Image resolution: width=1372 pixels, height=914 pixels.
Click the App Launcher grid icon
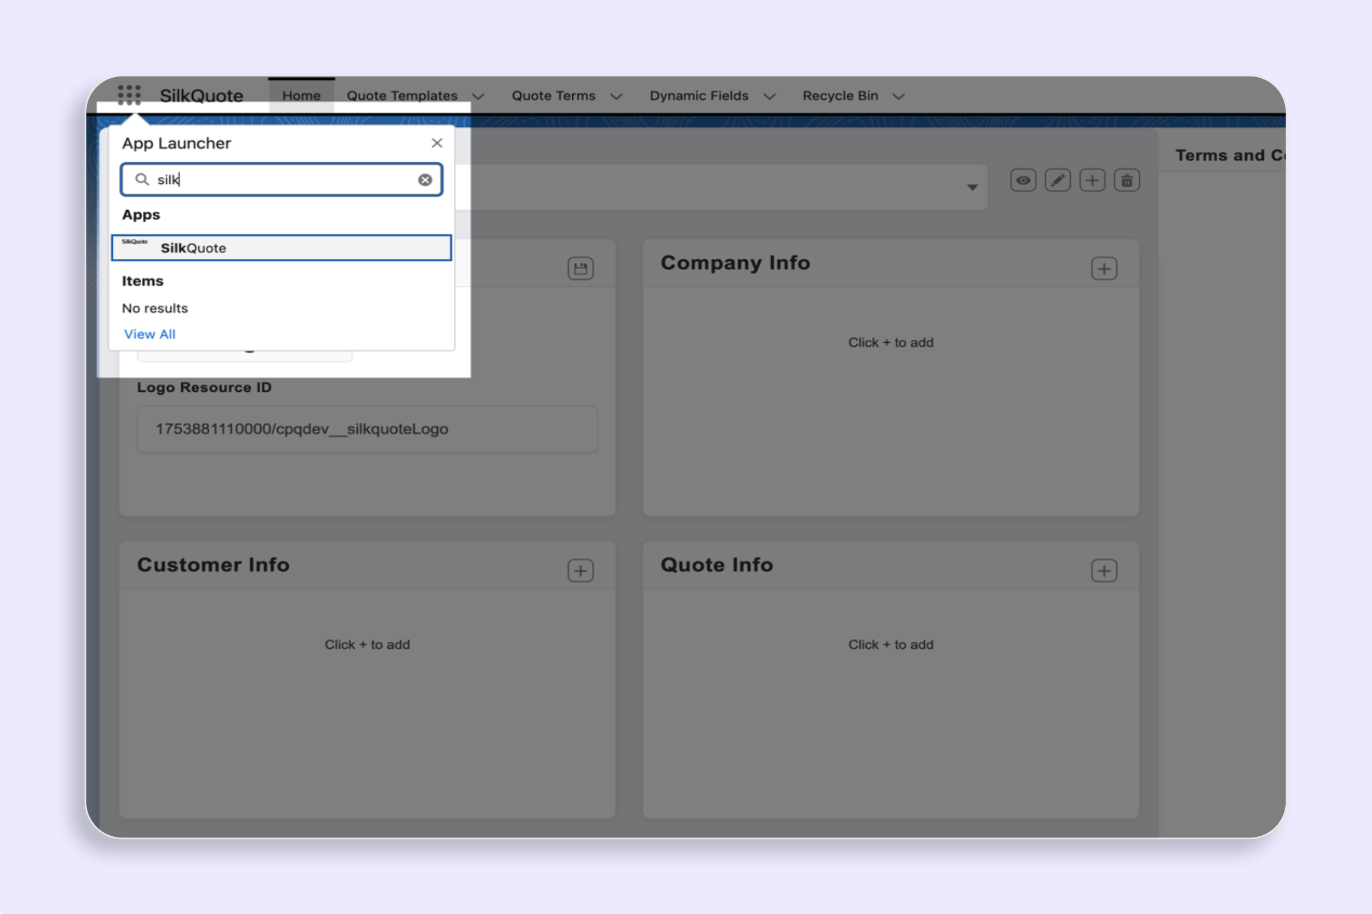[x=129, y=94]
